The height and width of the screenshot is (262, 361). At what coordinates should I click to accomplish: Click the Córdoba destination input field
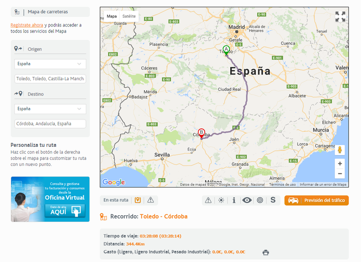(50, 124)
